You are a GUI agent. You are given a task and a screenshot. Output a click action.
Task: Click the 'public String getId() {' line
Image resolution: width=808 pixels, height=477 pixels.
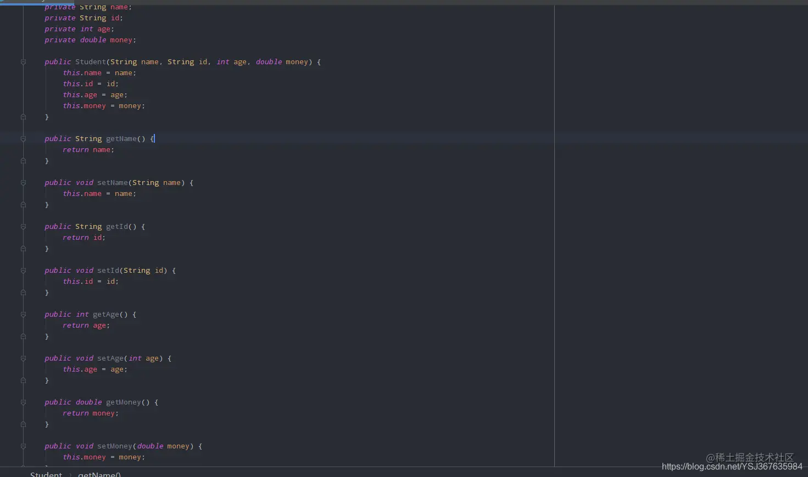[x=94, y=227]
